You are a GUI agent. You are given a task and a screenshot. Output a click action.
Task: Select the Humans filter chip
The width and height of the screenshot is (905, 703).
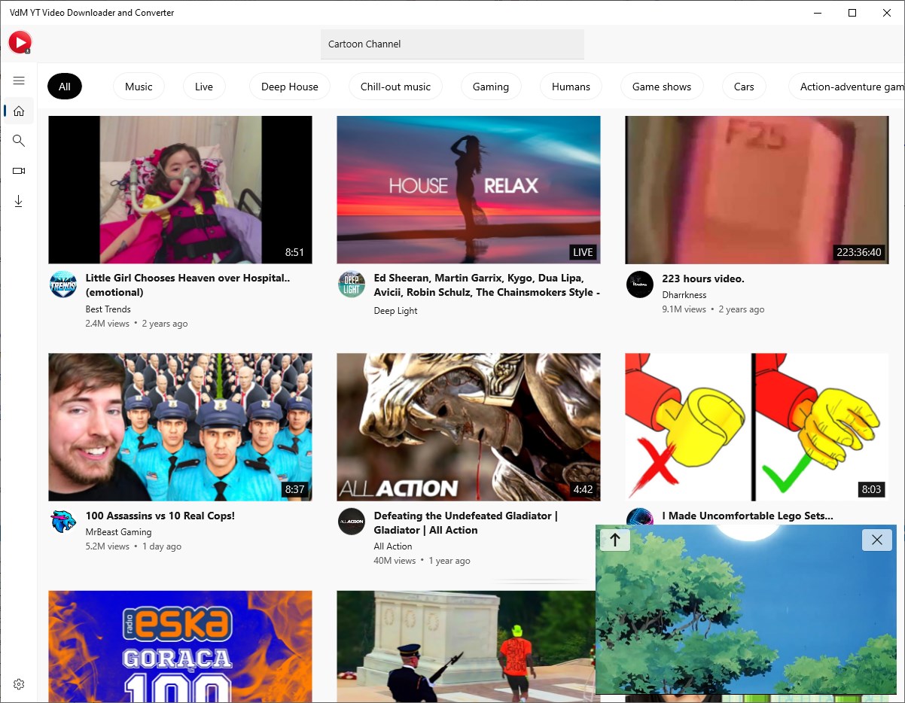click(x=571, y=87)
